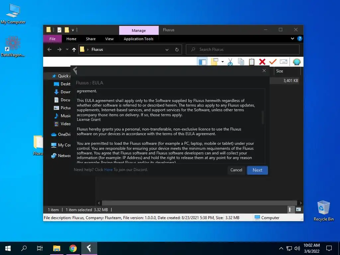340x255 pixels.
Task: Click the quick access New Folder icon
Action: coord(67,30)
